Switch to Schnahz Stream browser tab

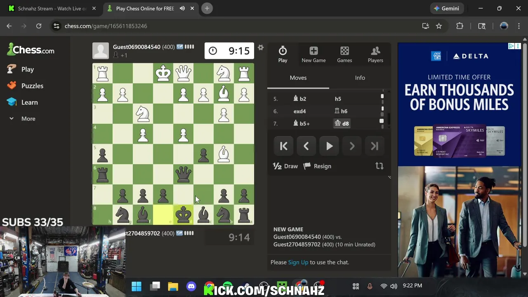pyautogui.click(x=51, y=8)
